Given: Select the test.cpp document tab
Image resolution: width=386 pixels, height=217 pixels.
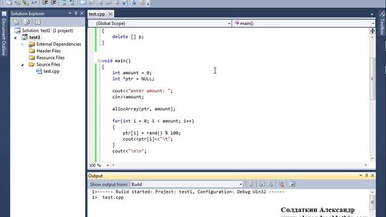Looking at the screenshot, I should pyautogui.click(x=96, y=14).
